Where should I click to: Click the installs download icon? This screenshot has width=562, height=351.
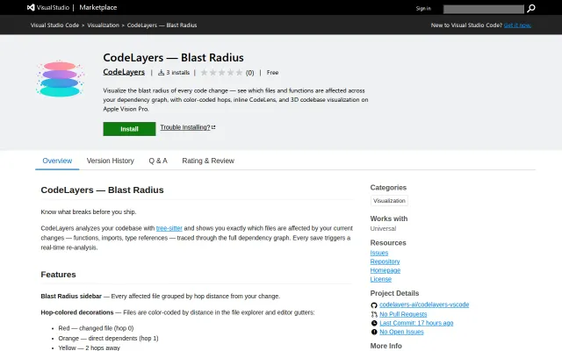(162, 72)
